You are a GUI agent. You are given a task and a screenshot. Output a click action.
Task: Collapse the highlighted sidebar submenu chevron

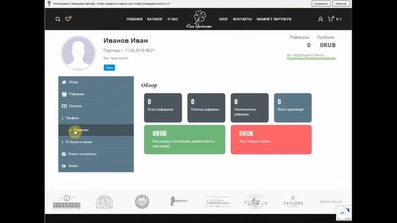point(70,130)
